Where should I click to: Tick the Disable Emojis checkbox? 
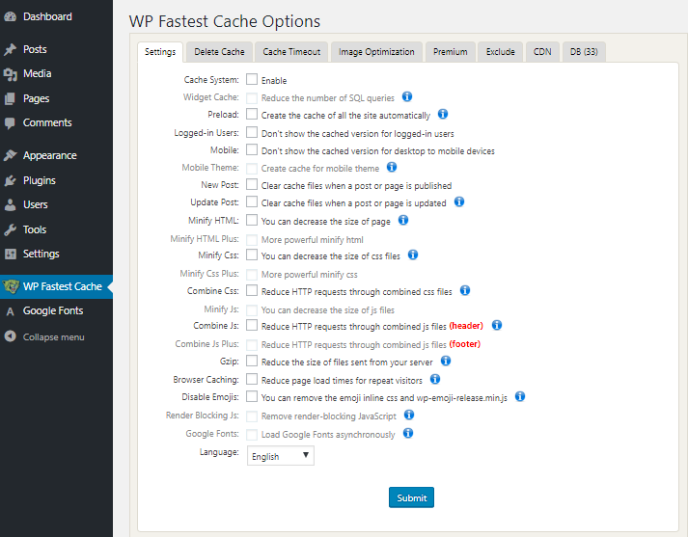[x=252, y=396]
